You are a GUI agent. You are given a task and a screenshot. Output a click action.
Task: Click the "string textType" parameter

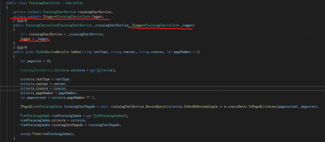94,52
